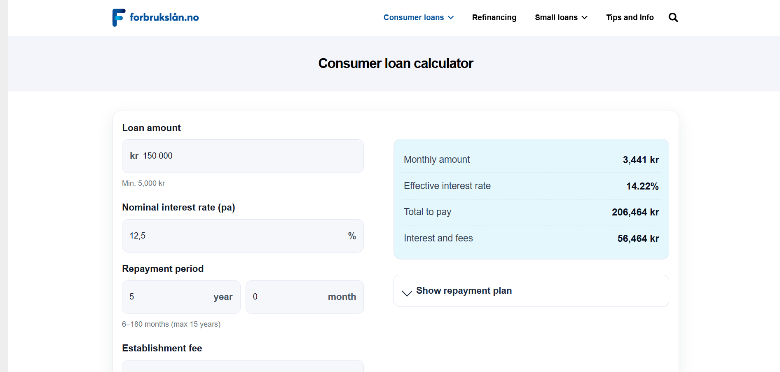The image size is (780, 372).
Task: Click the chevron beside Consumer loans
Action: coord(451,18)
